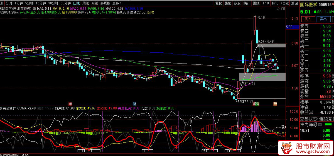
Task: Open F10 company information
Action: 266,3
